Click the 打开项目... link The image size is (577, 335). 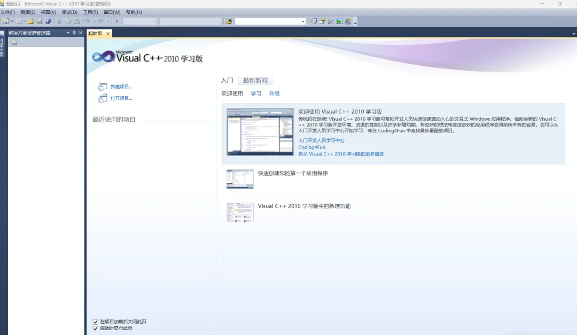point(121,98)
